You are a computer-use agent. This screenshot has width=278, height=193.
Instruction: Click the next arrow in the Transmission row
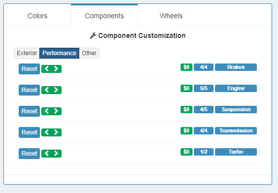coord(57,132)
